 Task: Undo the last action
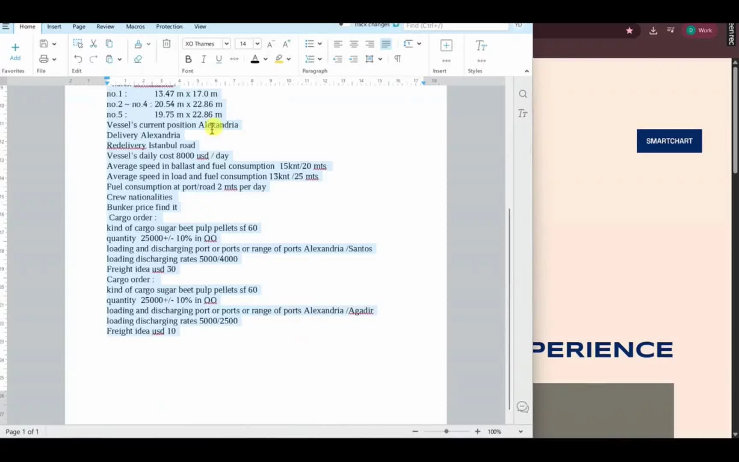tap(78, 59)
